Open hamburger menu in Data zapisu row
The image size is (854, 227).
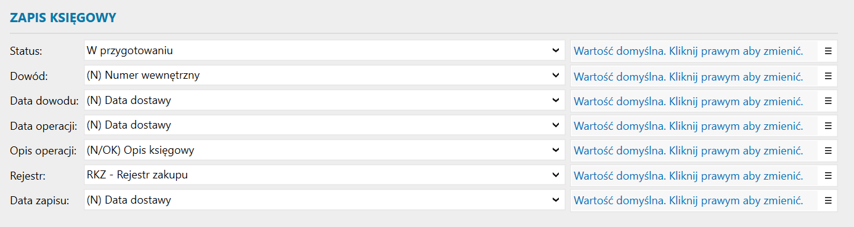828,200
